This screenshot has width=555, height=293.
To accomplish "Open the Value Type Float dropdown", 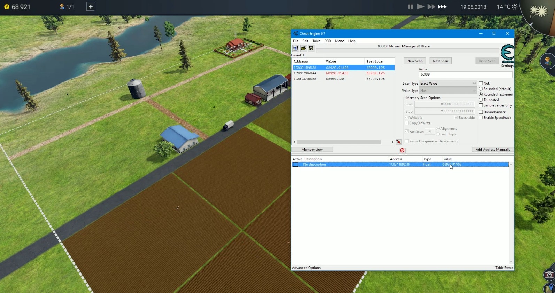I will (448, 91).
